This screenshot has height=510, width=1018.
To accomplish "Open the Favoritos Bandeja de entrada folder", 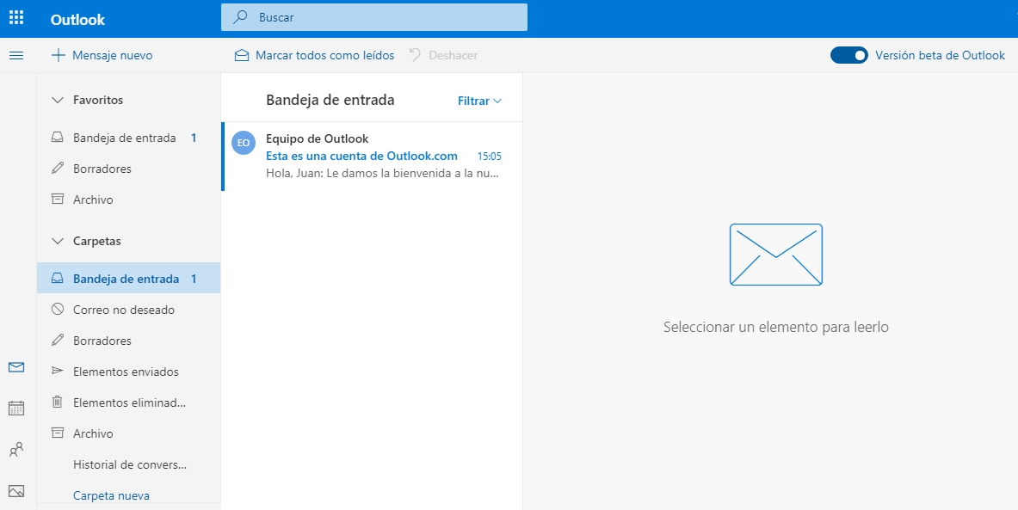I will (x=128, y=138).
